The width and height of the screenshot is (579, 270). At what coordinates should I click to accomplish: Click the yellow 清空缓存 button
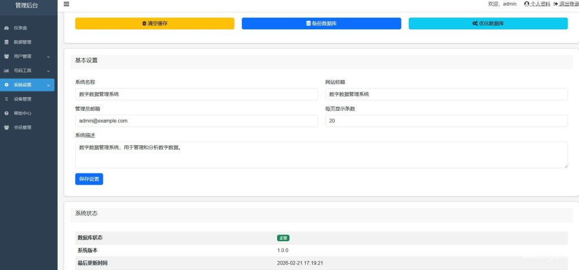(x=155, y=23)
